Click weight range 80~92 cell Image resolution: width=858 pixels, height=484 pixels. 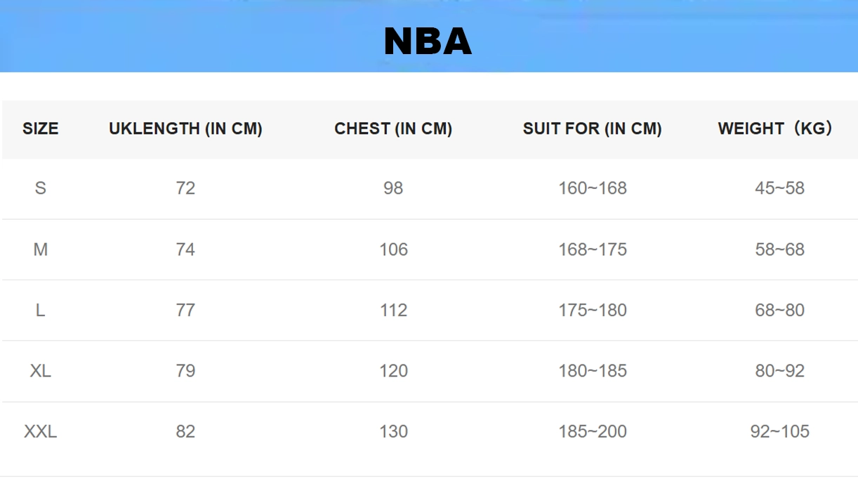coord(779,371)
